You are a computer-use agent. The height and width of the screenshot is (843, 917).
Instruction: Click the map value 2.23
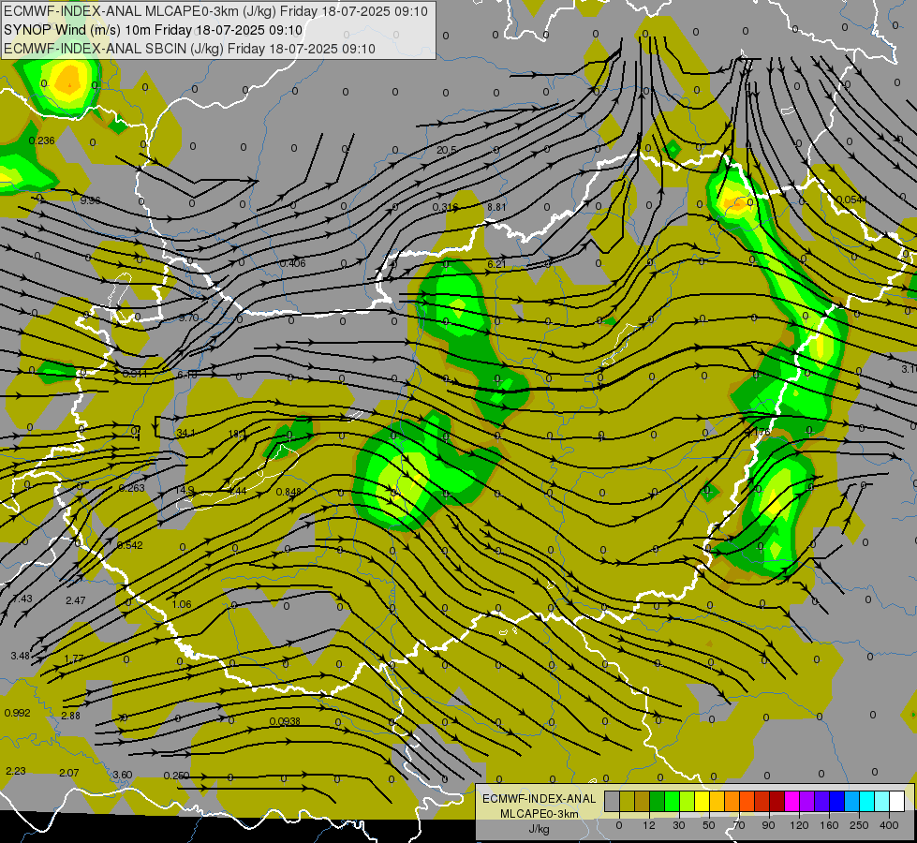point(16,772)
